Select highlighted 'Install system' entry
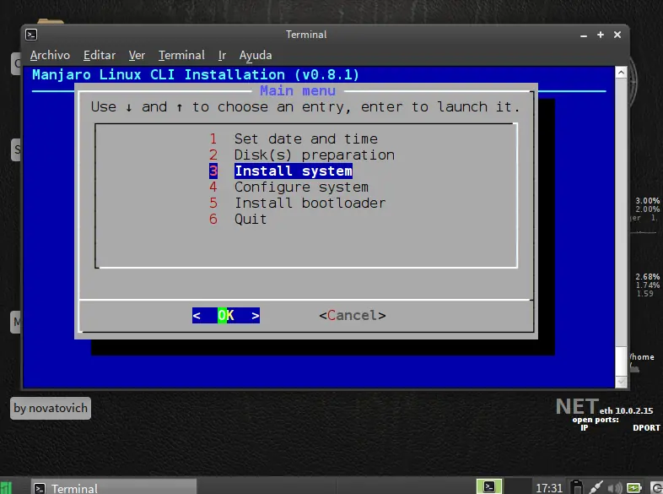 [293, 171]
